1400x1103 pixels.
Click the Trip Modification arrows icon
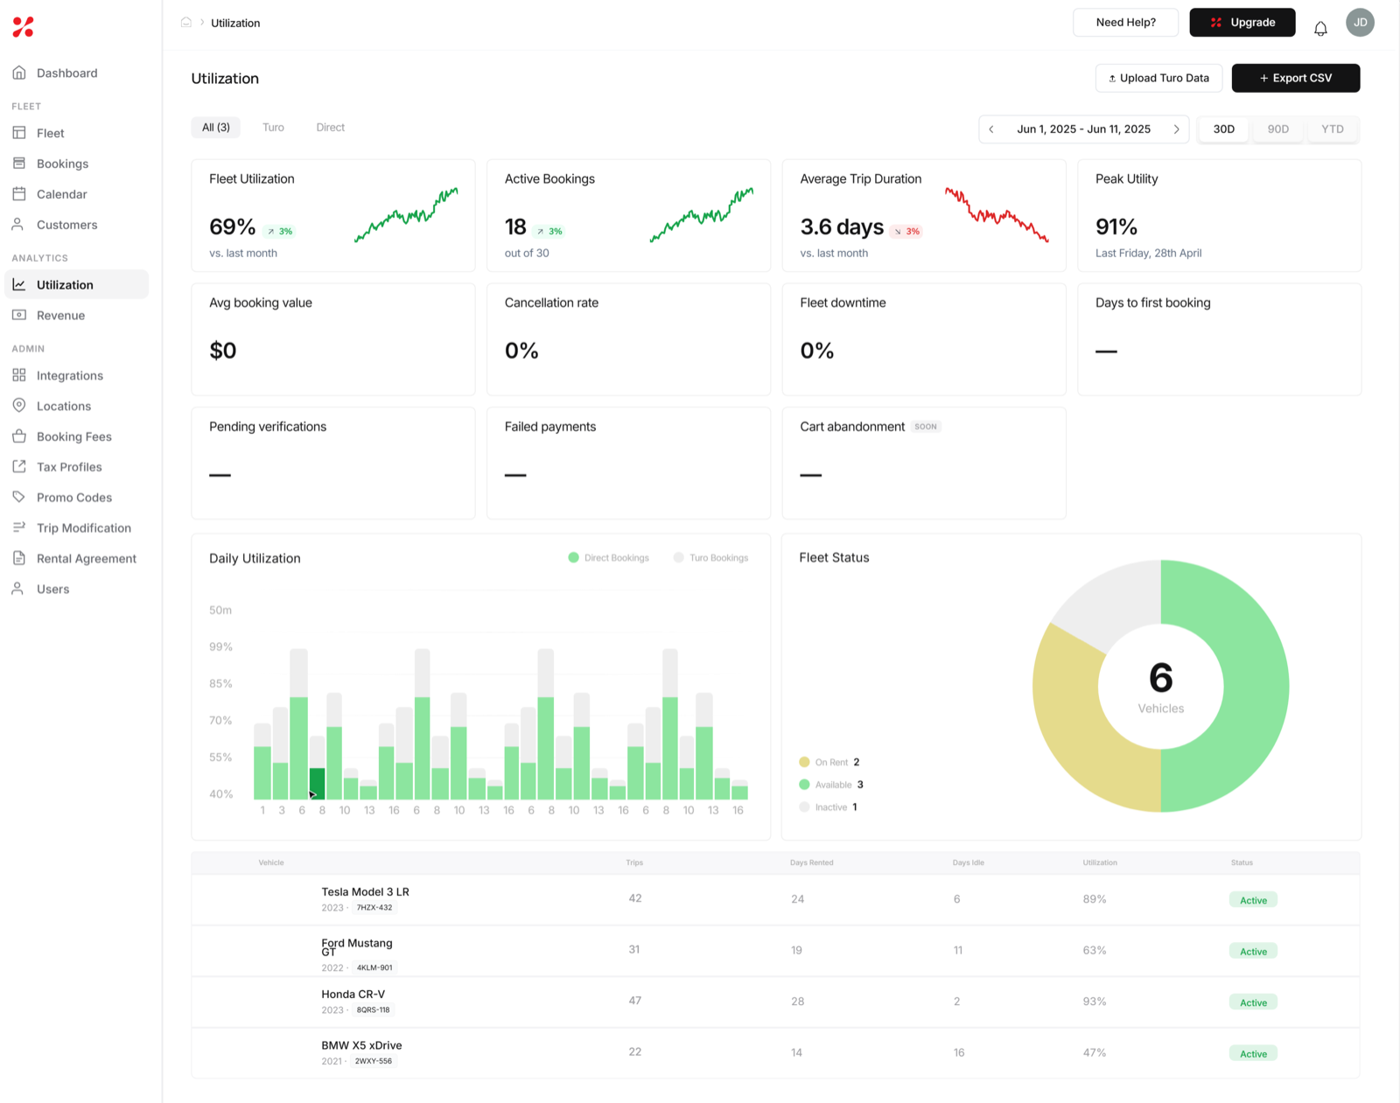click(19, 527)
